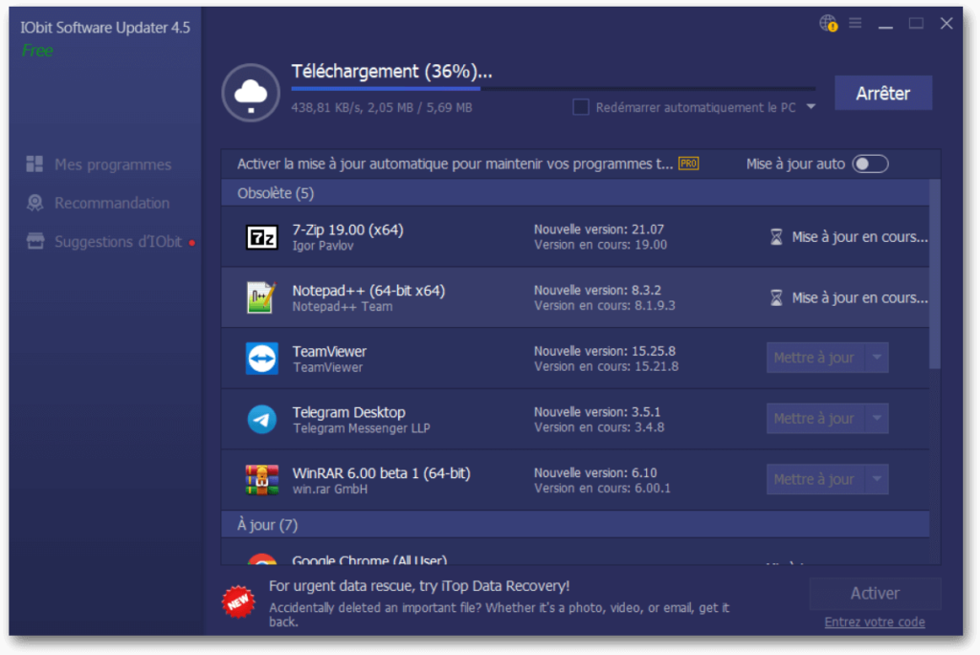Image resolution: width=980 pixels, height=655 pixels.
Task: Select the 7-Zip 19.00 (x64) row title
Action: tap(348, 229)
